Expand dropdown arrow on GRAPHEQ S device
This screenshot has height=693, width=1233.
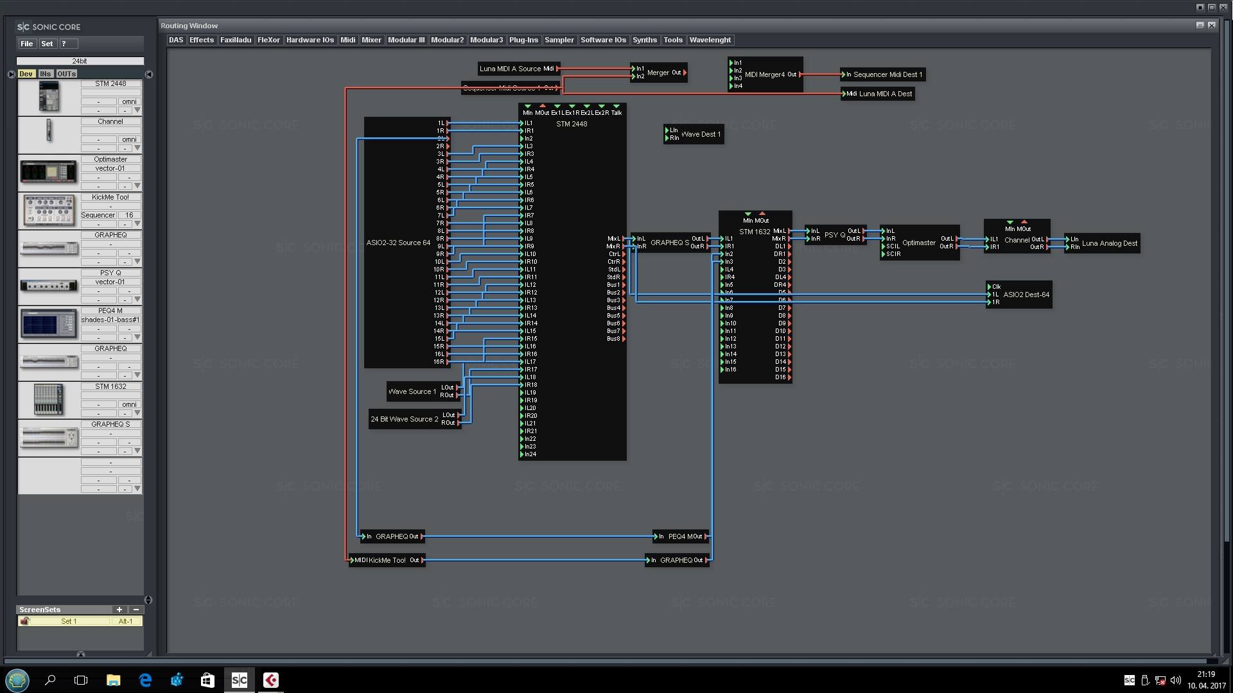(x=137, y=451)
